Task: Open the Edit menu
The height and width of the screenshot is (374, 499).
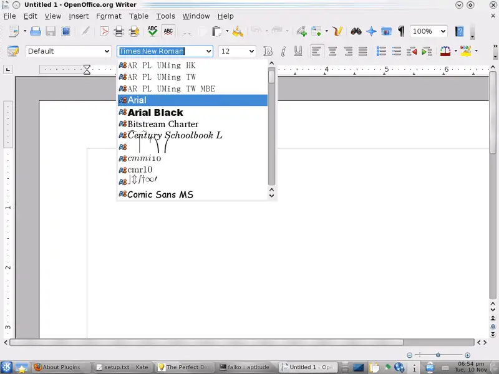Action: coord(30,16)
